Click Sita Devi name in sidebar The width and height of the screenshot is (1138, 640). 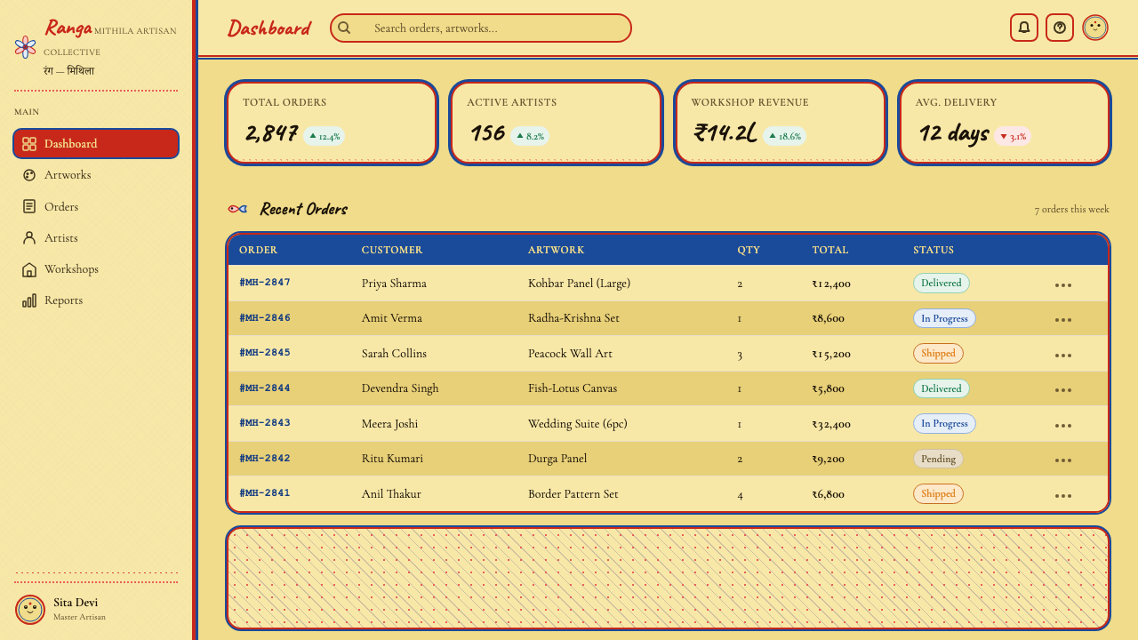pyautogui.click(x=76, y=603)
